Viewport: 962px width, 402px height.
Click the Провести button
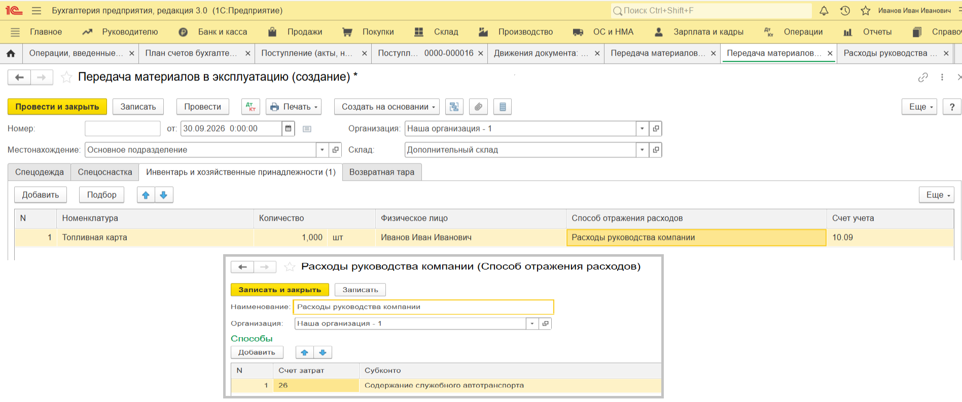coord(203,107)
